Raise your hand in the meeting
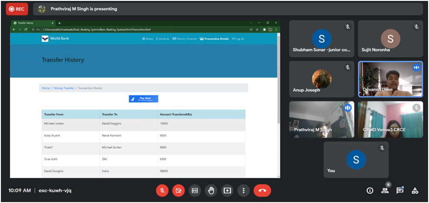This screenshot has height=203, width=429. click(x=211, y=191)
